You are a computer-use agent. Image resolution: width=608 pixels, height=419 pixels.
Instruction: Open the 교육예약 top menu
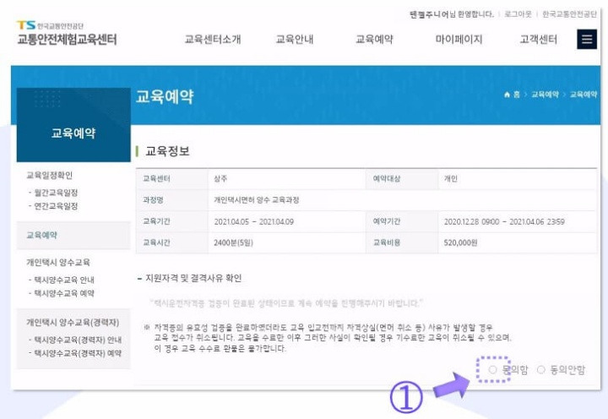[374, 39]
